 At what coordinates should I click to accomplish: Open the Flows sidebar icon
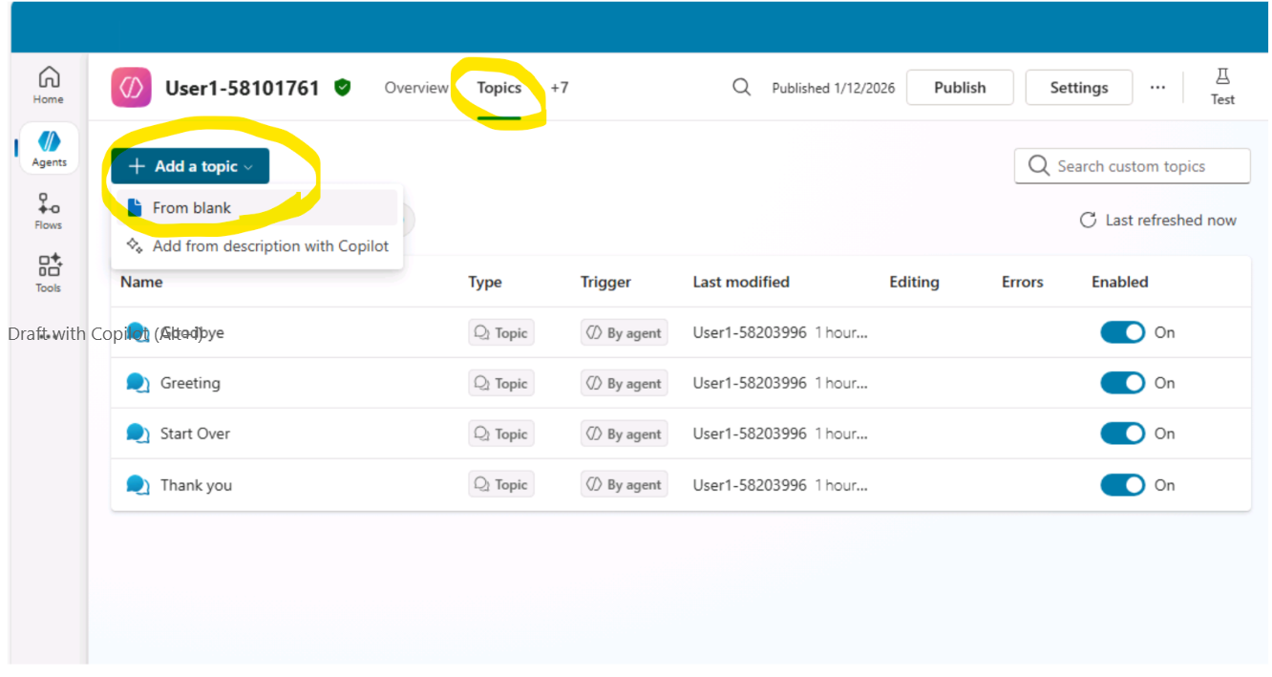pyautogui.click(x=48, y=211)
